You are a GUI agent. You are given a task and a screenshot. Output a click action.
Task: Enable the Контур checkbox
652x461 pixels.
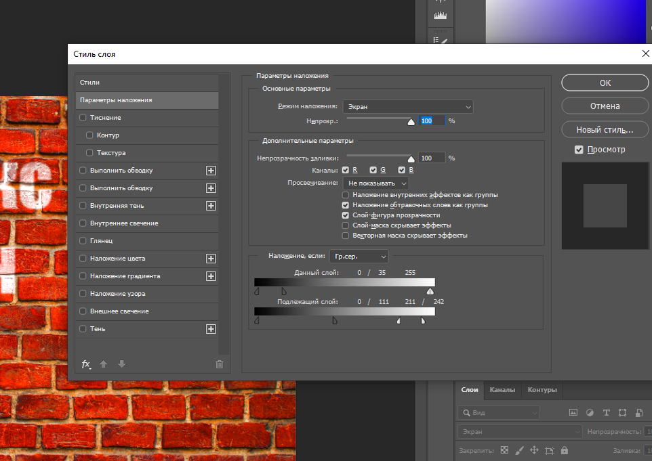(89, 135)
